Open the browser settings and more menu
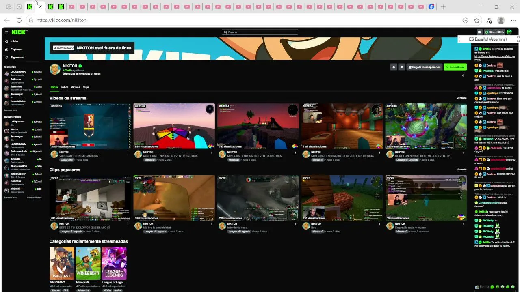 point(513,20)
